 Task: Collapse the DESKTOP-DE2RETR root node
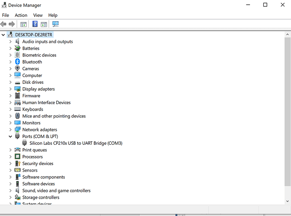tap(3, 35)
